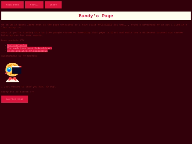This screenshot has width=192, height=144.
Task: Visit the soundcloud link
Action: tap(27, 51)
